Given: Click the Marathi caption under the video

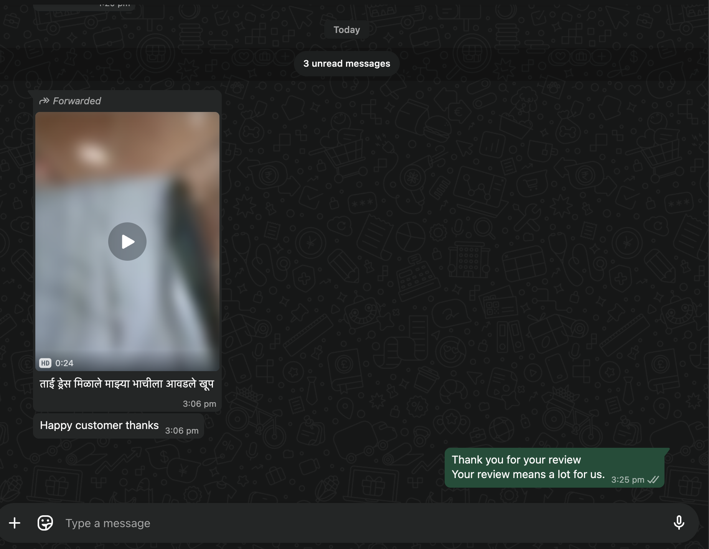Looking at the screenshot, I should 127,384.
